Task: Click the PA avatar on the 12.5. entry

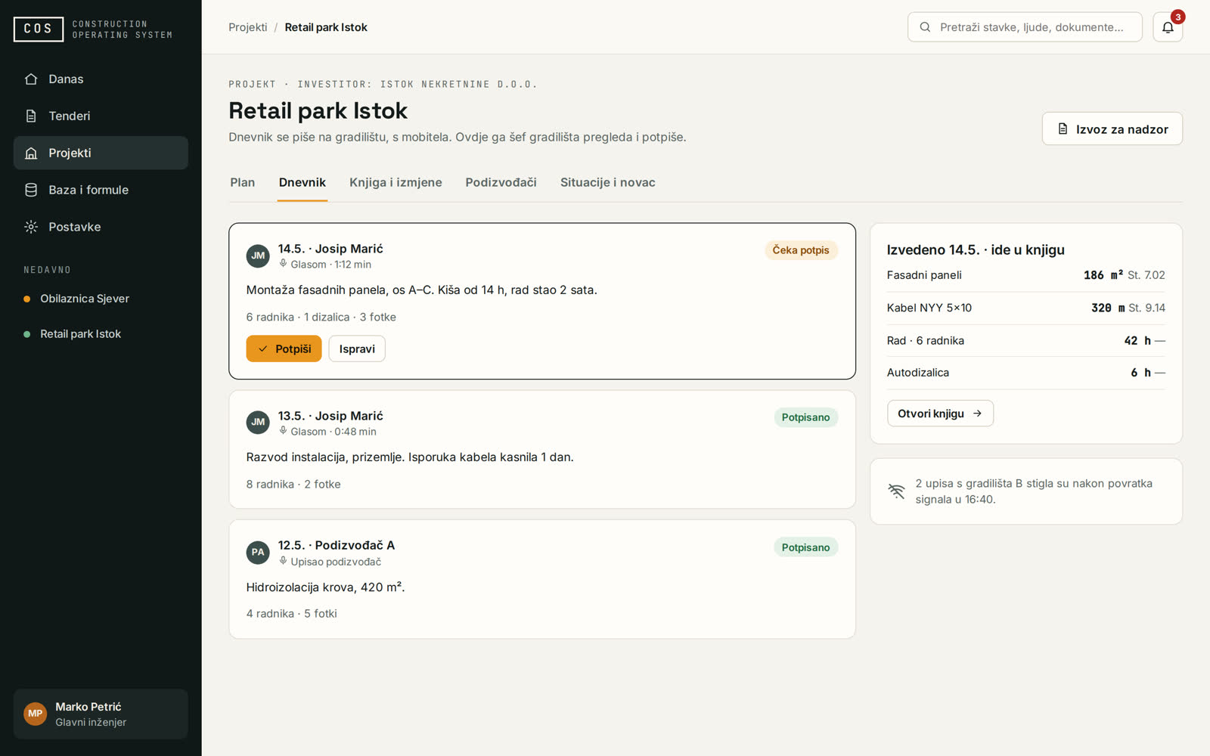Action: point(258,553)
